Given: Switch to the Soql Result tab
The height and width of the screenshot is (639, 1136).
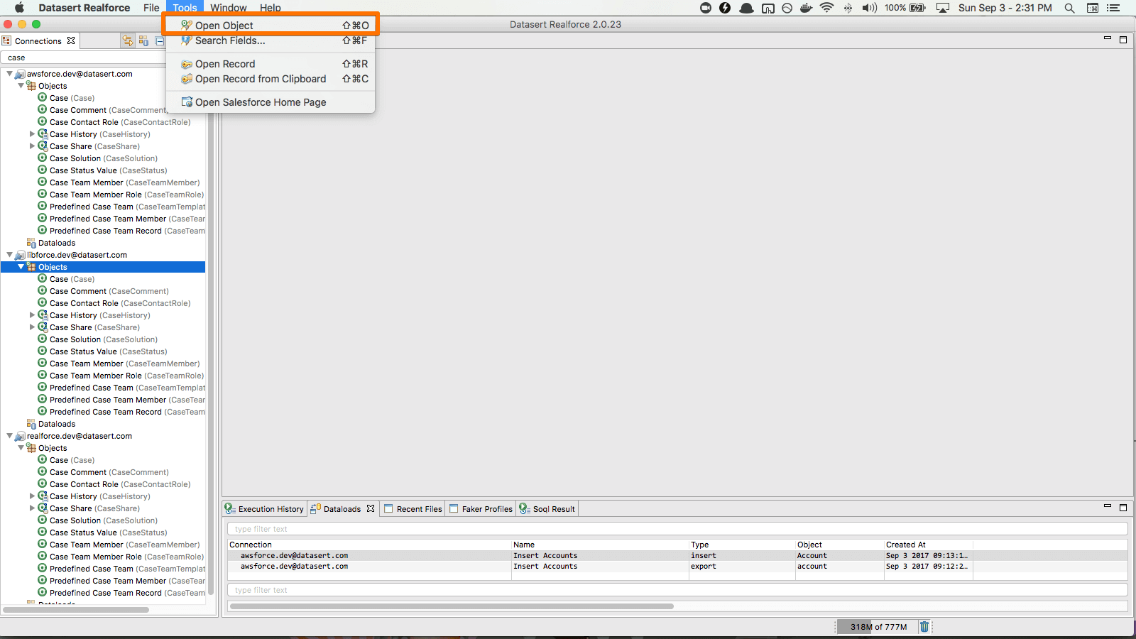Looking at the screenshot, I should point(553,509).
